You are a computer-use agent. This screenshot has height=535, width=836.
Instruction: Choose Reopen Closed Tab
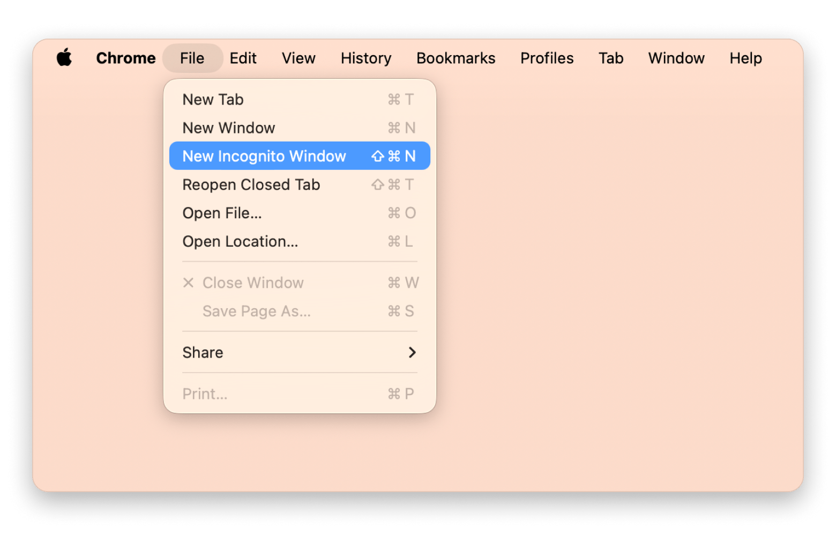coord(251,185)
